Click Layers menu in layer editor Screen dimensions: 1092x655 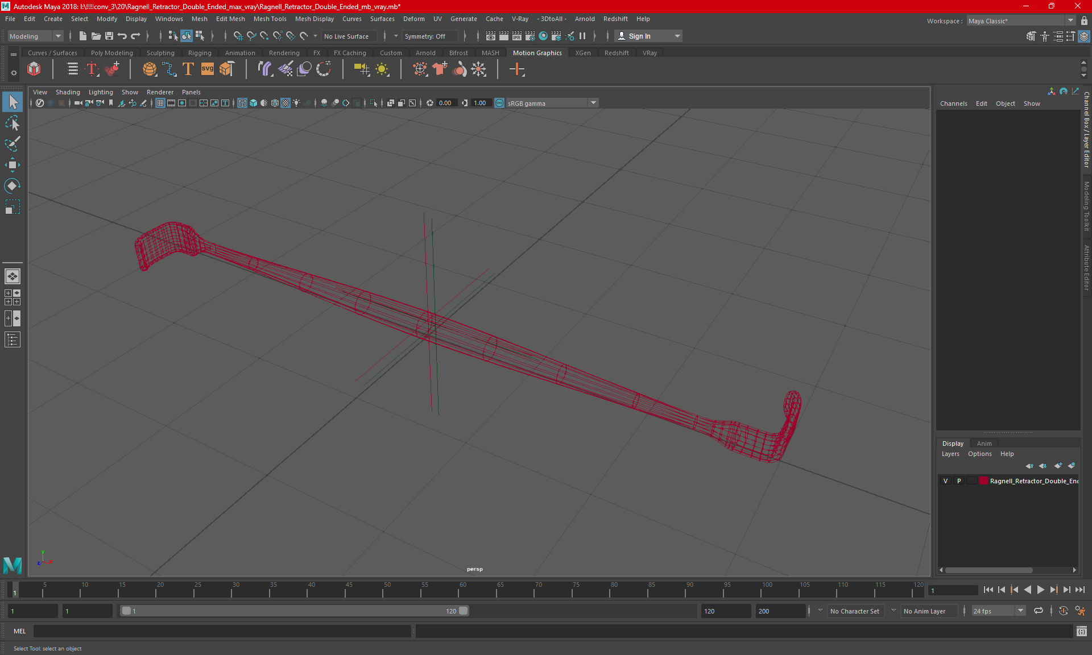(x=950, y=454)
